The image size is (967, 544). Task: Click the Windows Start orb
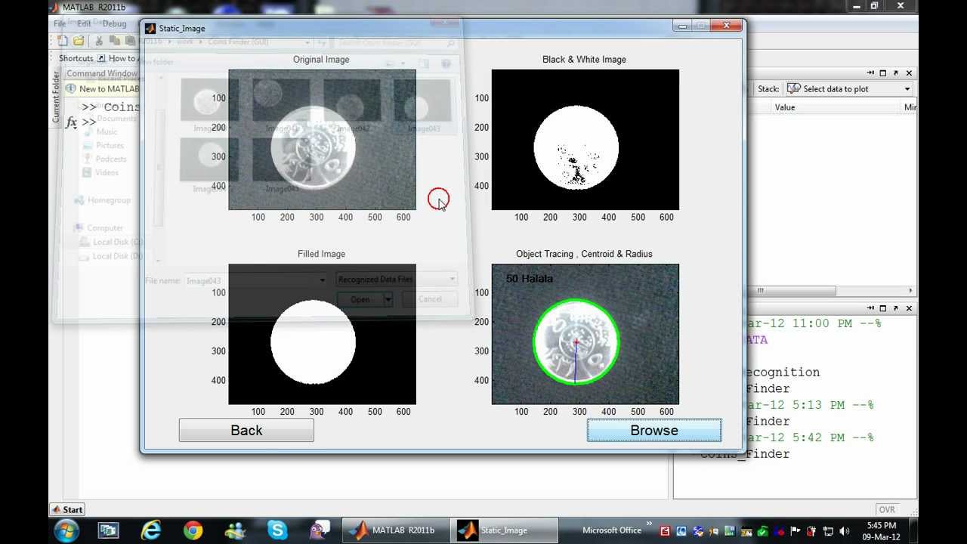66,530
